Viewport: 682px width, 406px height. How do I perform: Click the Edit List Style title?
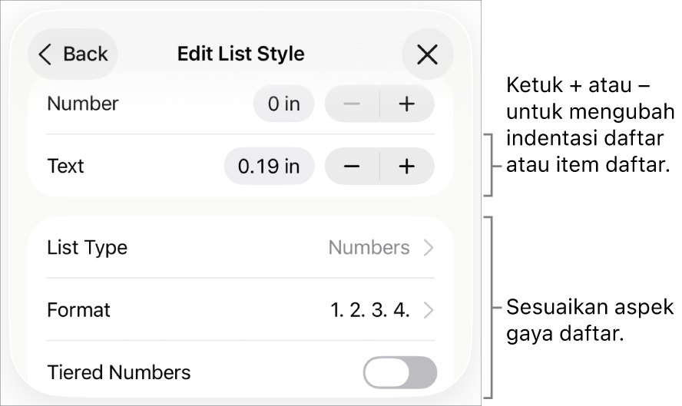pyautogui.click(x=240, y=54)
